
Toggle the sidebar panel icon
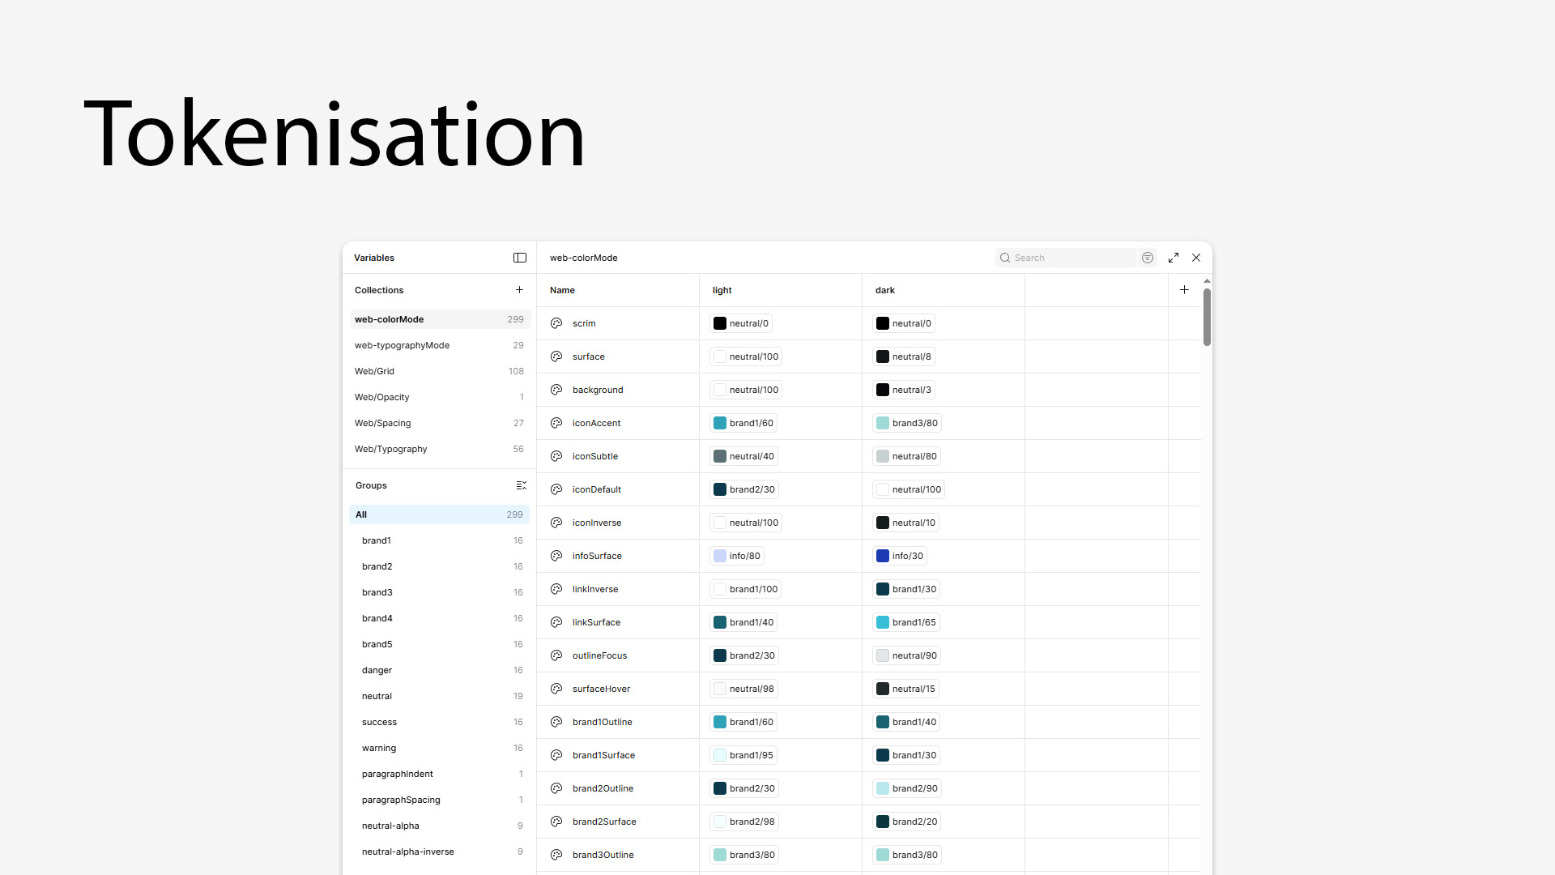[x=520, y=258]
